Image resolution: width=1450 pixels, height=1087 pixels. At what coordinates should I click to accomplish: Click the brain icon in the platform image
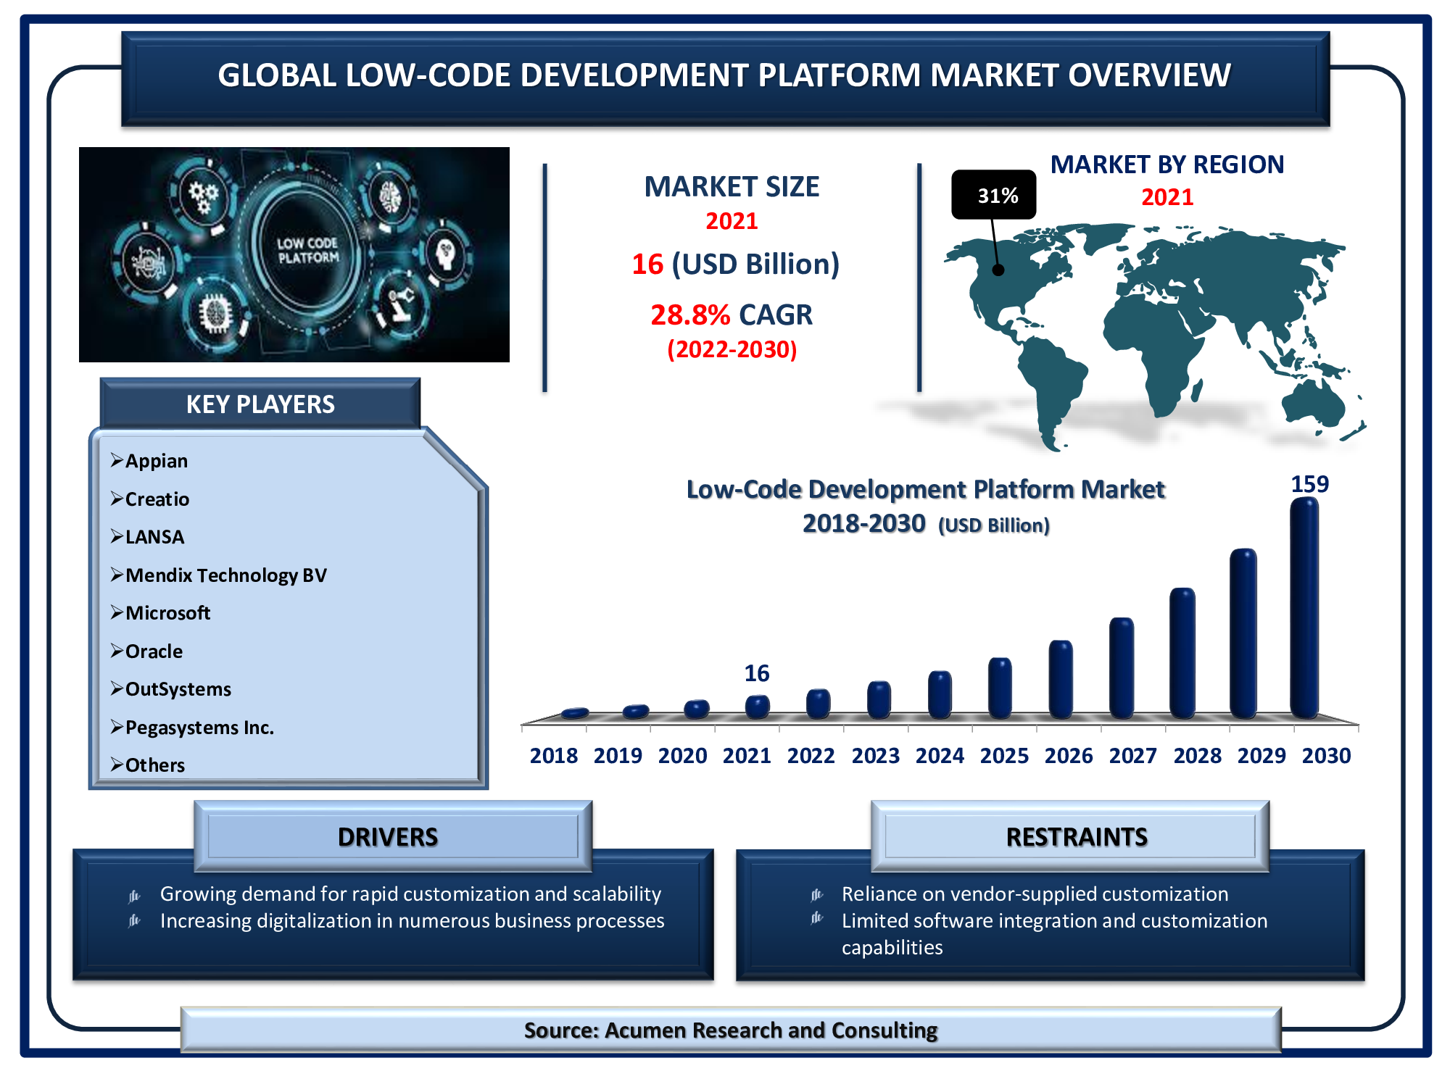pos(391,196)
